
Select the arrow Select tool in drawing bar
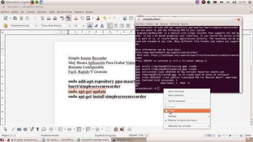[x=6, y=129]
